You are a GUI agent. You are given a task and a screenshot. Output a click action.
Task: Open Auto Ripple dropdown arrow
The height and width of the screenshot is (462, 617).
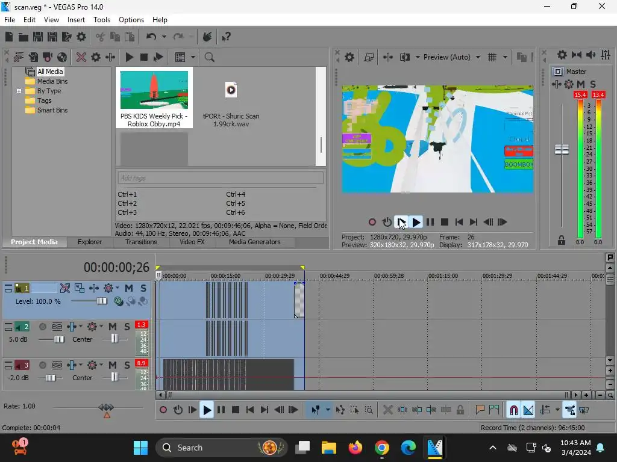[557, 410]
